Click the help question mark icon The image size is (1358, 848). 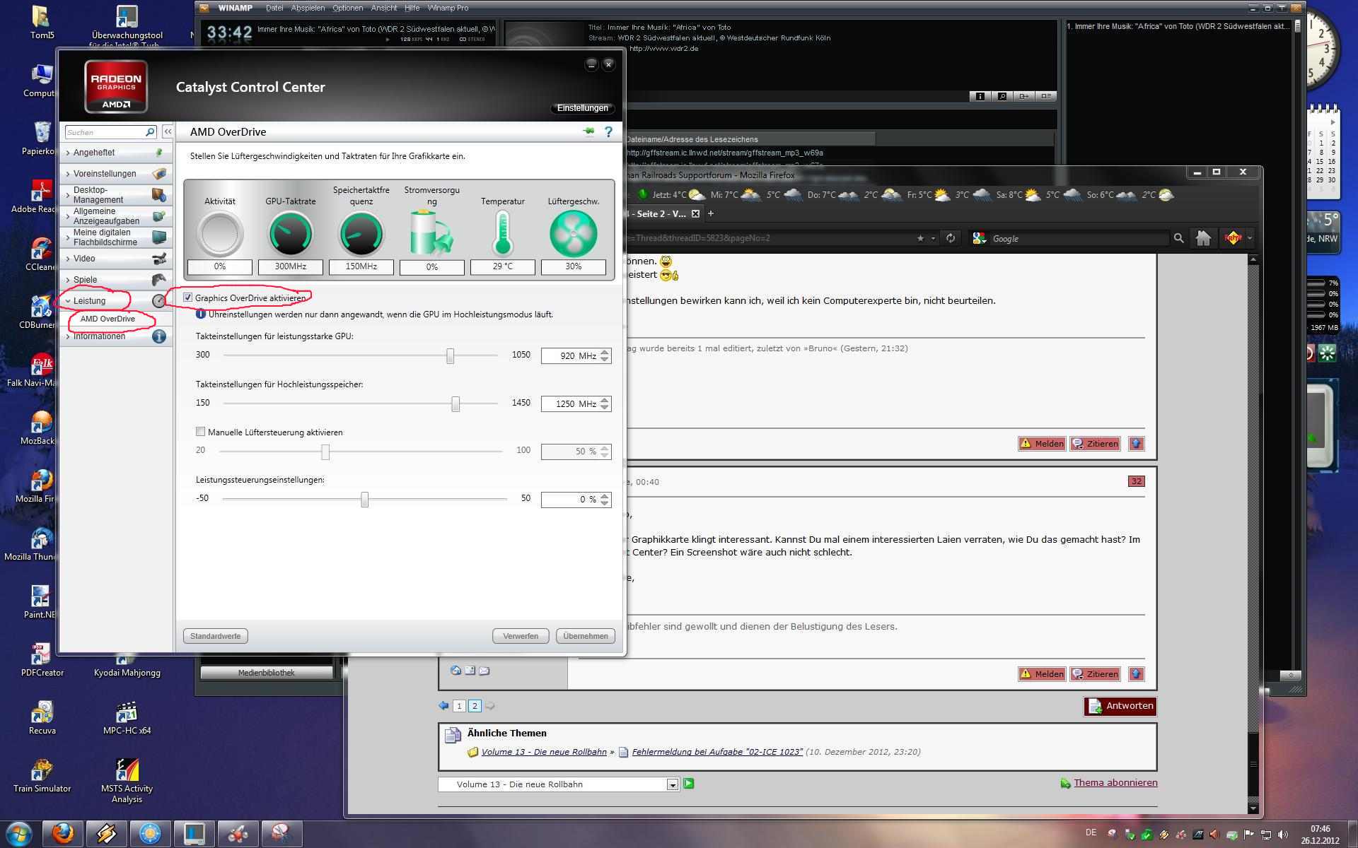[x=608, y=132]
